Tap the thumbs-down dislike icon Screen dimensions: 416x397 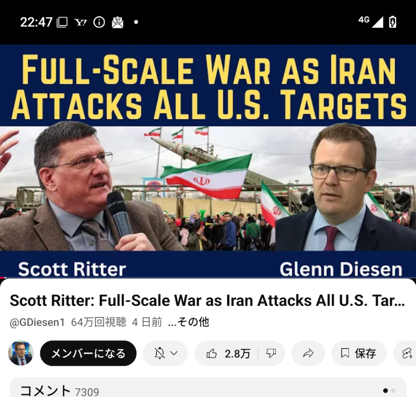[x=271, y=353]
